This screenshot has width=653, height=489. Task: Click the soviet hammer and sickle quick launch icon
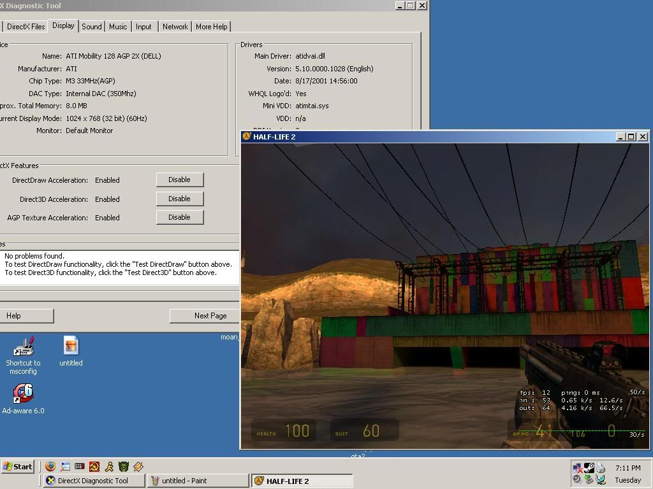(94, 466)
